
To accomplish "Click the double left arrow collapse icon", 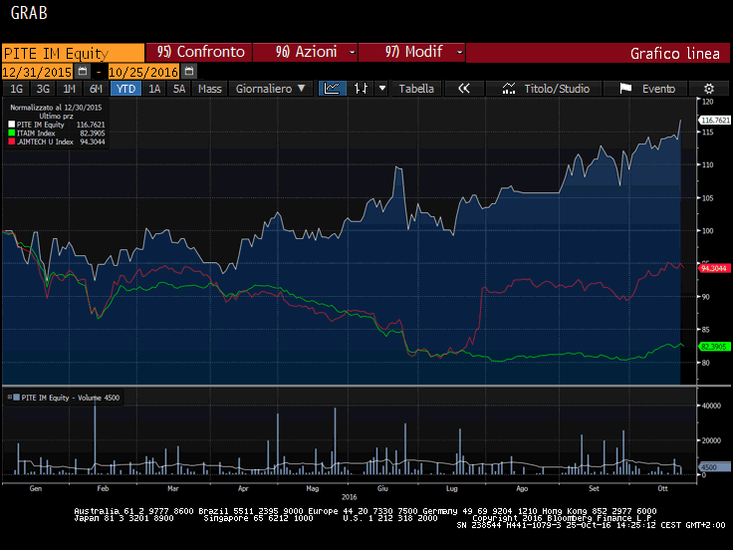I will coord(463,89).
